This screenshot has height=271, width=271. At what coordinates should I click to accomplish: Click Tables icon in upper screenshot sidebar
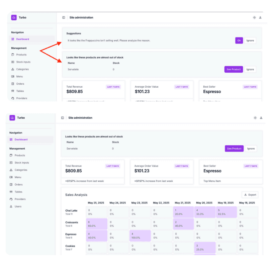[x=13, y=91]
